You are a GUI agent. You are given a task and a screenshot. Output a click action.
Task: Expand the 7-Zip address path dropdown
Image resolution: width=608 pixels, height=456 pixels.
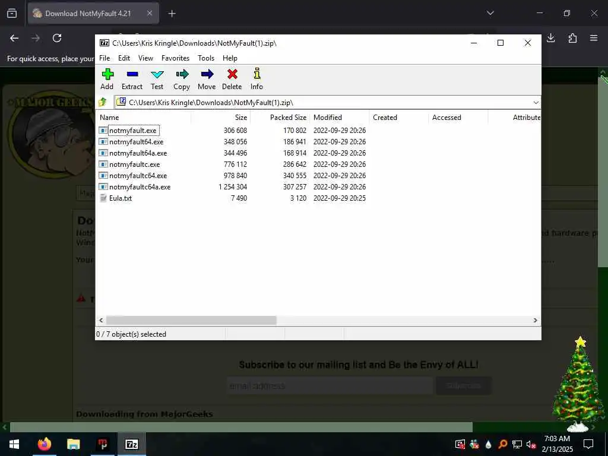[536, 102]
